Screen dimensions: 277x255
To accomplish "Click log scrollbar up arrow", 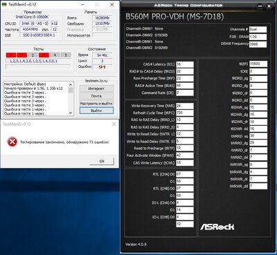I will pyautogui.click(x=71, y=84).
